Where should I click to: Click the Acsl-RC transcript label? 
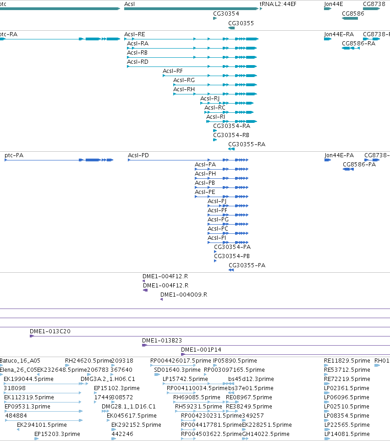click(215, 107)
